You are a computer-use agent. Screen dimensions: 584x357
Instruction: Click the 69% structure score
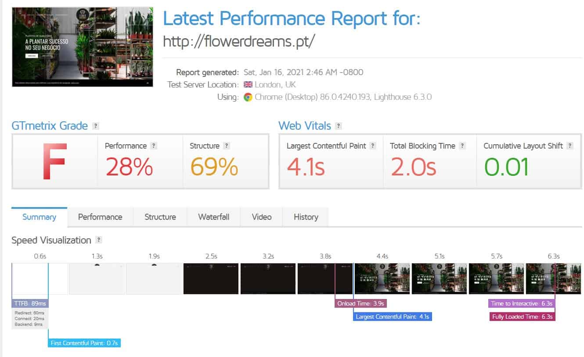[x=214, y=167]
